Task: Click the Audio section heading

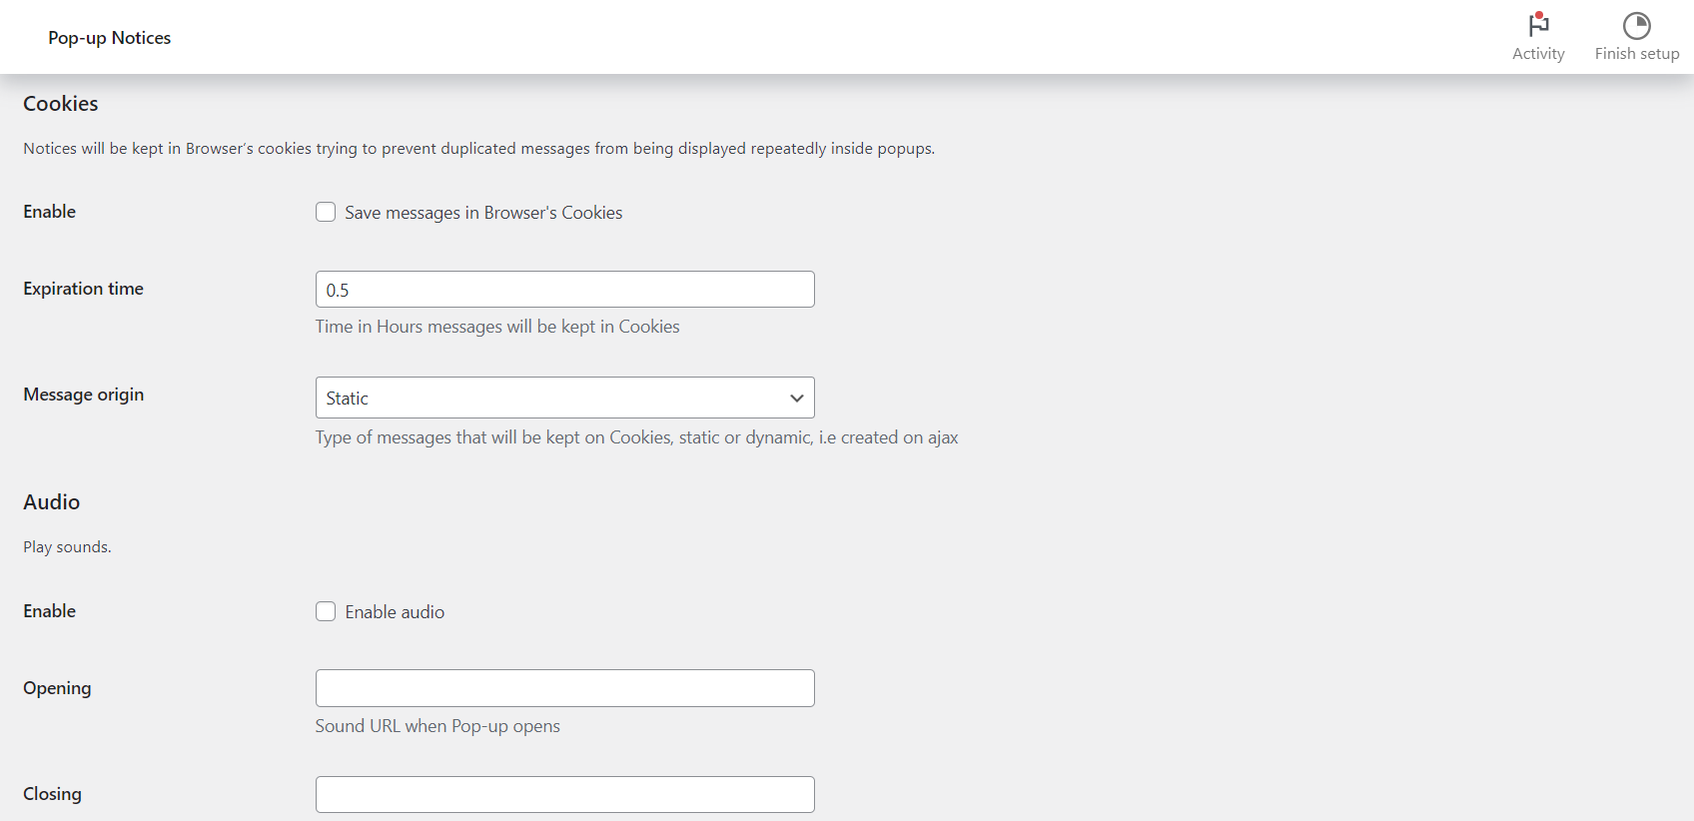Action: click(x=51, y=502)
